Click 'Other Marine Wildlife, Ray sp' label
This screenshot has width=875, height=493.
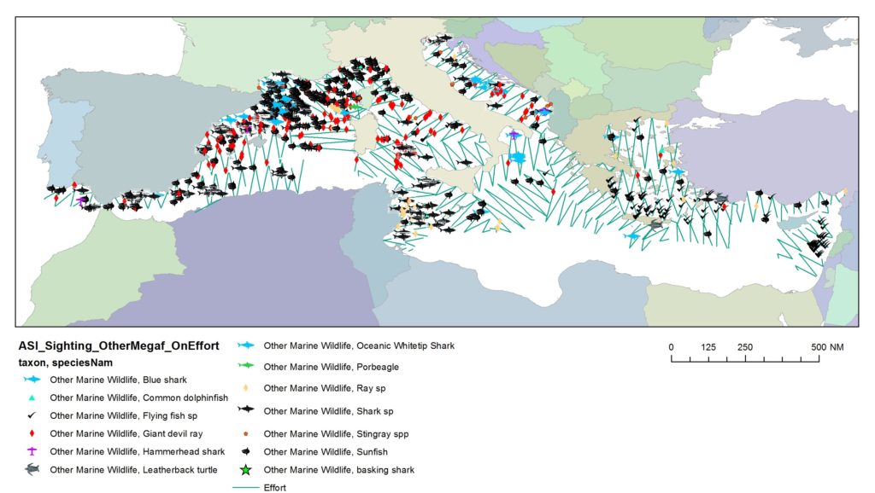(324, 388)
